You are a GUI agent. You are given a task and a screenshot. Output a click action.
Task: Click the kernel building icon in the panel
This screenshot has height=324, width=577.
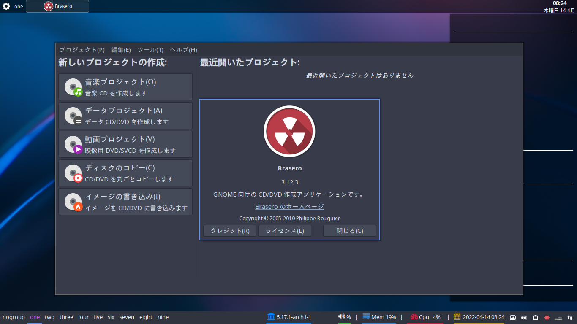pos(271,317)
